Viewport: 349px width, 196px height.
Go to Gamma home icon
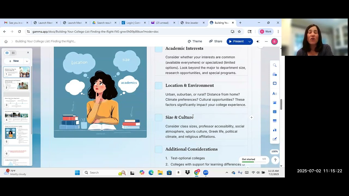6,41
